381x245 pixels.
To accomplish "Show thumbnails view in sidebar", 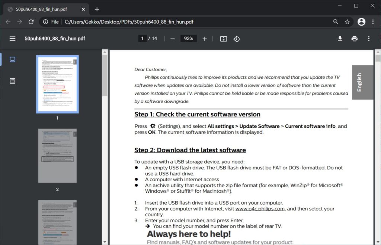I will 12,59.
